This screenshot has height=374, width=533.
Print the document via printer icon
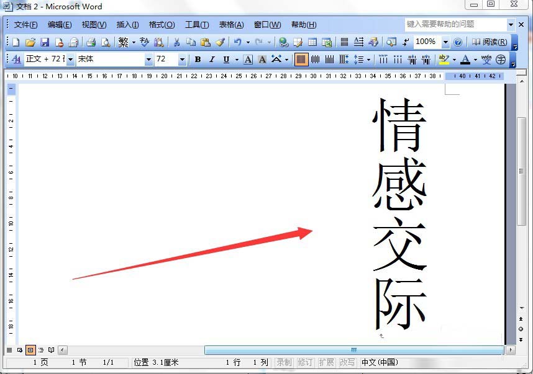pyautogui.click(x=91, y=42)
